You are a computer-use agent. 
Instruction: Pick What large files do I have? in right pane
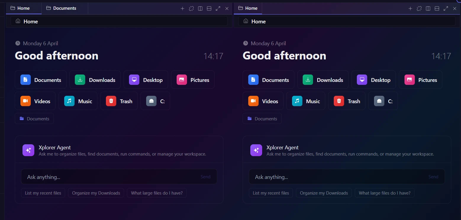(385, 193)
